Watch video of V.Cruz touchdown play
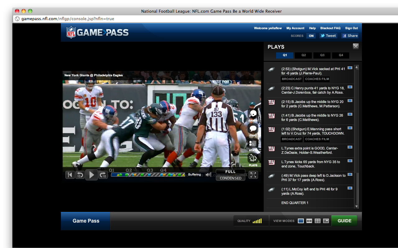Viewport: 398px width, 248px height. (350, 128)
